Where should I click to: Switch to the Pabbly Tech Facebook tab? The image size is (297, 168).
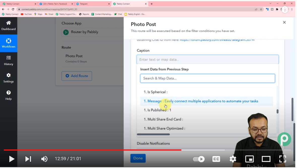(55, 4)
